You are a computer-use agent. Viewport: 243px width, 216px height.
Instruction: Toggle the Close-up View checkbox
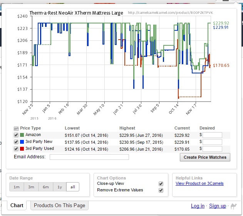click(x=161, y=184)
